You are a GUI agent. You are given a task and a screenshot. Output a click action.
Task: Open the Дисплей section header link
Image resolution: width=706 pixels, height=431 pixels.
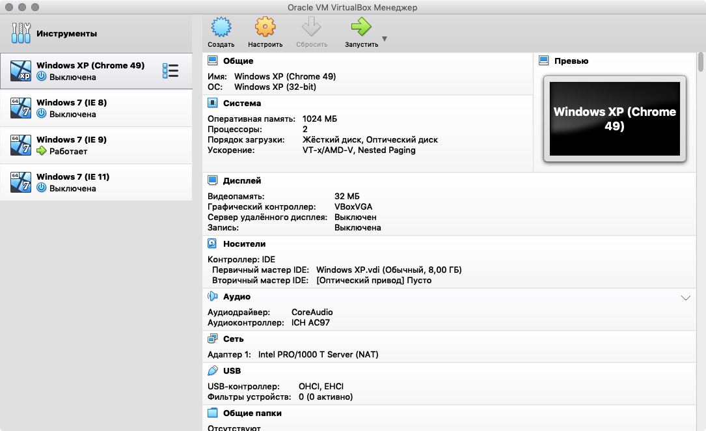pos(242,180)
